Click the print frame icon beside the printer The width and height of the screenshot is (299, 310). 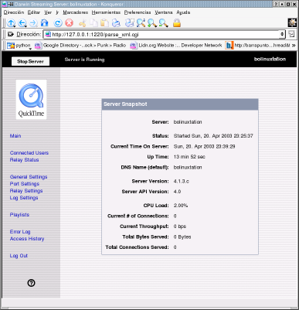(130, 23)
